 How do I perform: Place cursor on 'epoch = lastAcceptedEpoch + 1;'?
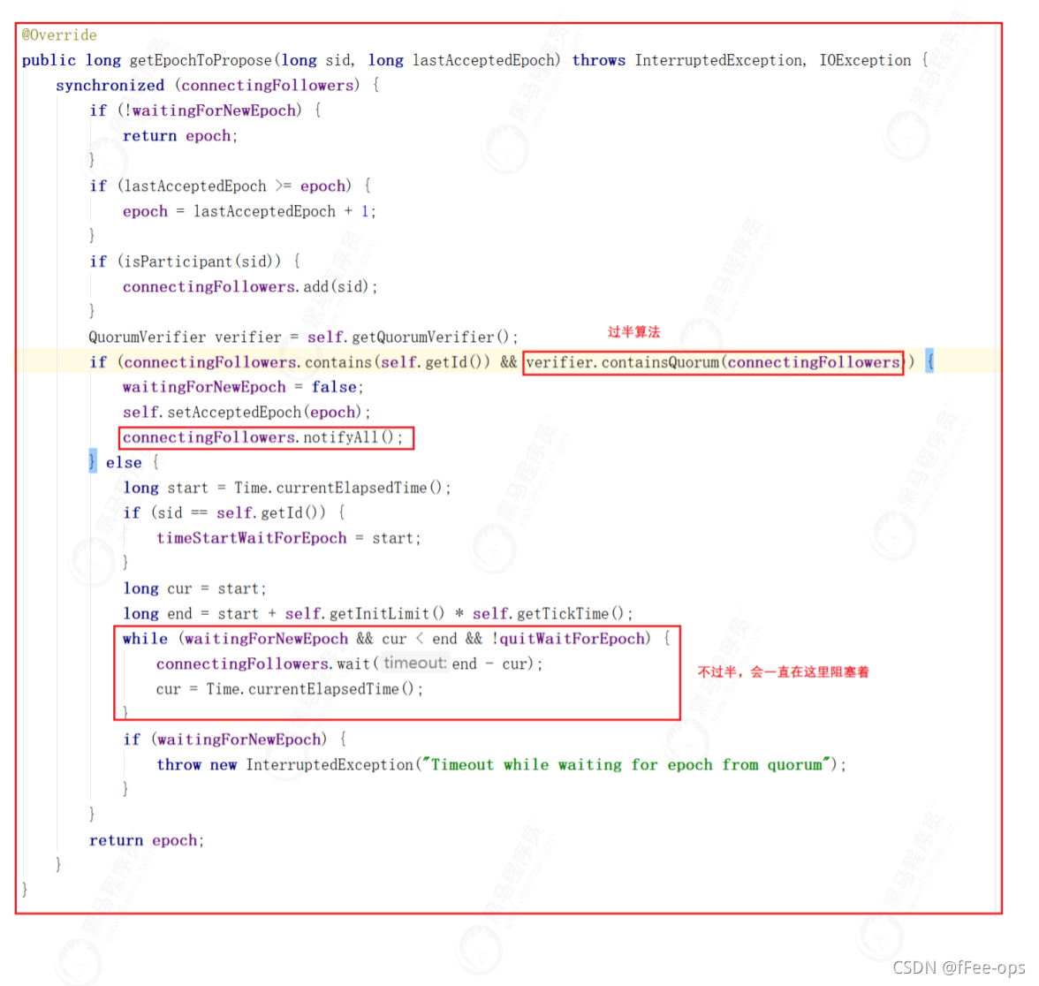pos(249,211)
